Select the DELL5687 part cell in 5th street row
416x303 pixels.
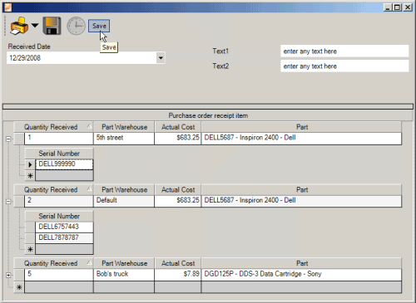tap(301, 139)
